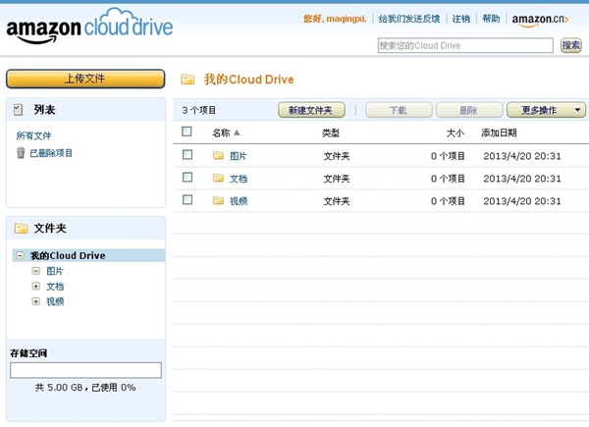Click 共 5.00 GB storage usage text
The width and height of the screenshot is (589, 427).
85,387
